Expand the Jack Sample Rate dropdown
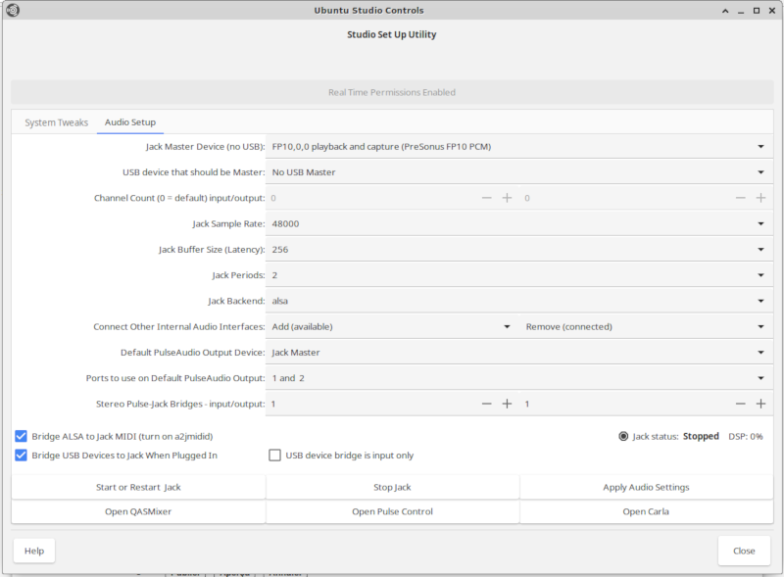Viewport: 784px width, 577px height. pyautogui.click(x=518, y=223)
